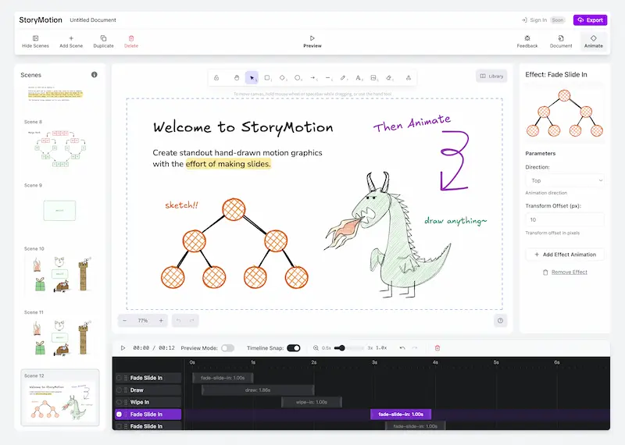Check the Wipe In track checkbox
This screenshot has width=625, height=445.
pyautogui.click(x=119, y=402)
